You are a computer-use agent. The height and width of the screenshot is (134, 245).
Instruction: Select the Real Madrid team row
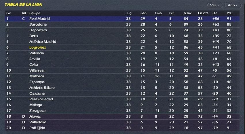coord(122,19)
